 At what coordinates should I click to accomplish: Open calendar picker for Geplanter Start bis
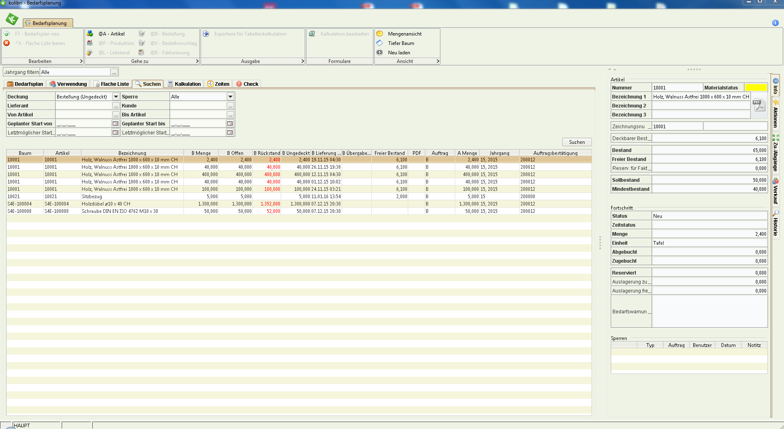coord(230,123)
